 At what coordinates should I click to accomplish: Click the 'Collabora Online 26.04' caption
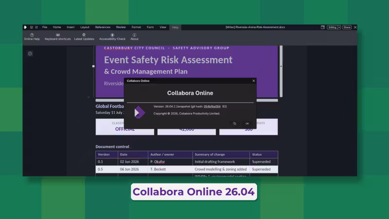click(194, 192)
